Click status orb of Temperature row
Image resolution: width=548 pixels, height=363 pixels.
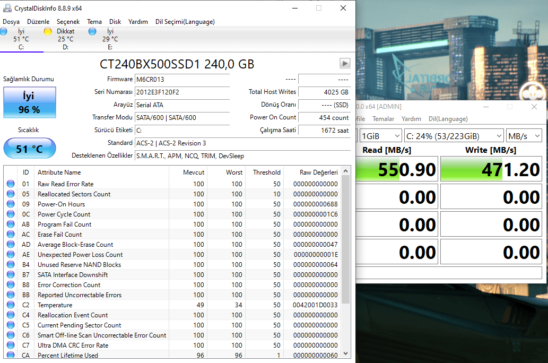click(x=11, y=305)
